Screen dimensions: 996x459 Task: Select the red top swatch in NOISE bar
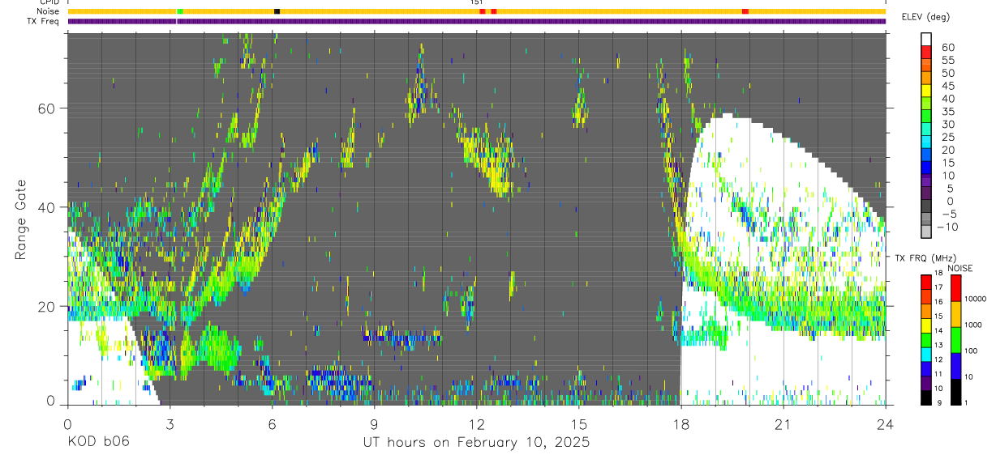[x=955, y=288]
